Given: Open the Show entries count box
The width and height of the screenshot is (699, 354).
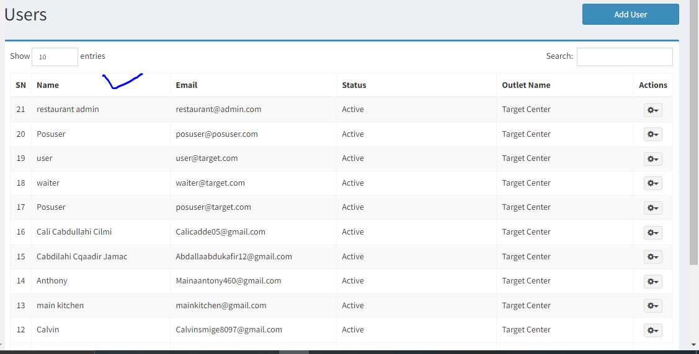Looking at the screenshot, I should click(x=55, y=57).
